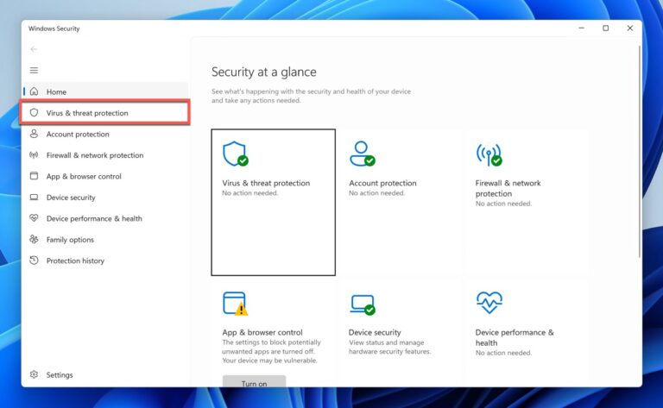Screen dimensions: 663x408
Task: Select Virus & threat protection in the sidebar
Action: (x=104, y=113)
